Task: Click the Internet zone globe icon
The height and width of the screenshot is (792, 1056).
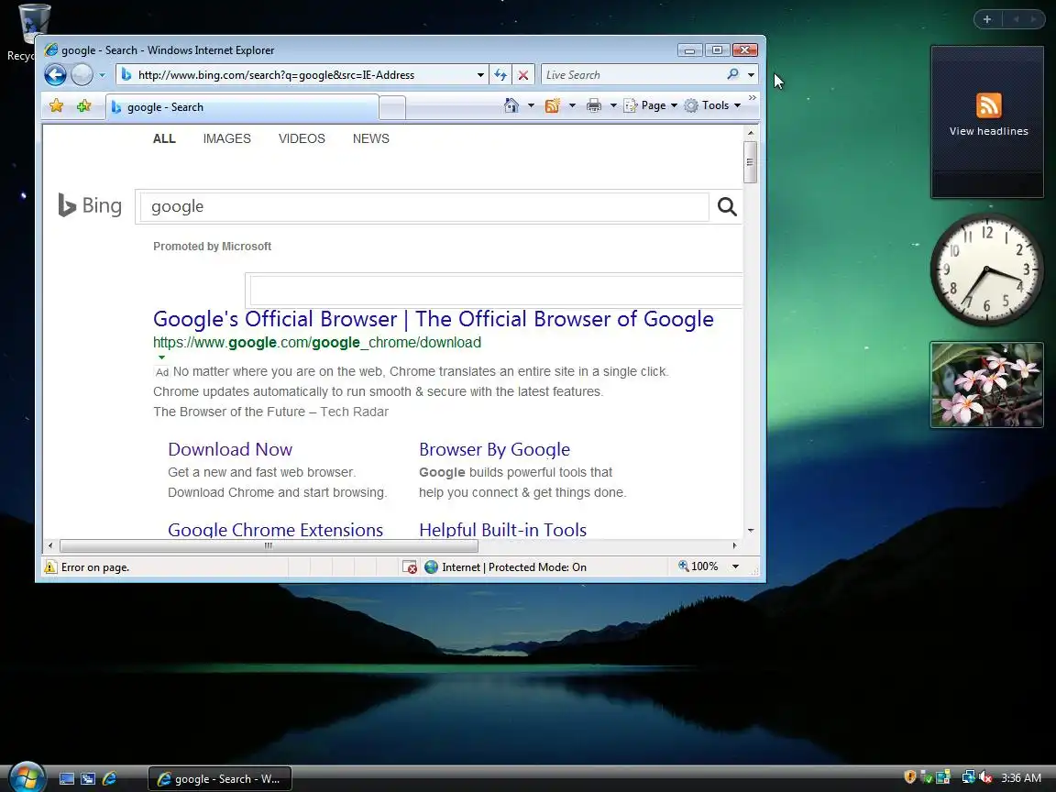Action: [x=431, y=567]
